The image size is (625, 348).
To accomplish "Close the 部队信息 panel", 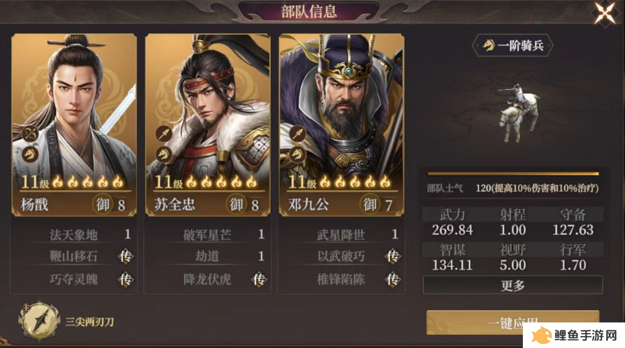I will pyautogui.click(x=605, y=13).
